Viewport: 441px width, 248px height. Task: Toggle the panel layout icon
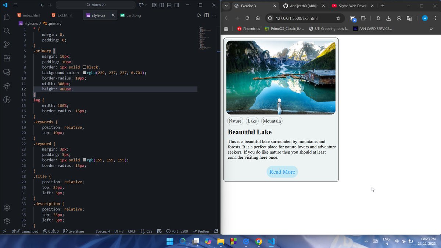pos(169,5)
